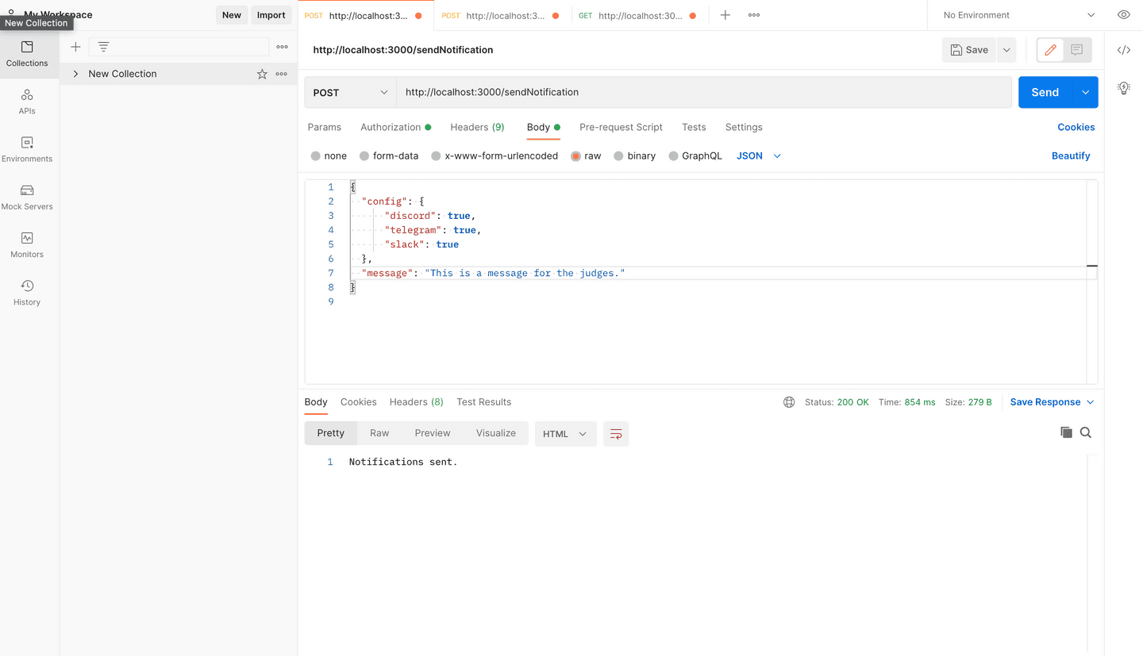Viewport: 1143px width, 656px height.
Task: Switch to the Raw response view
Action: 379,433
